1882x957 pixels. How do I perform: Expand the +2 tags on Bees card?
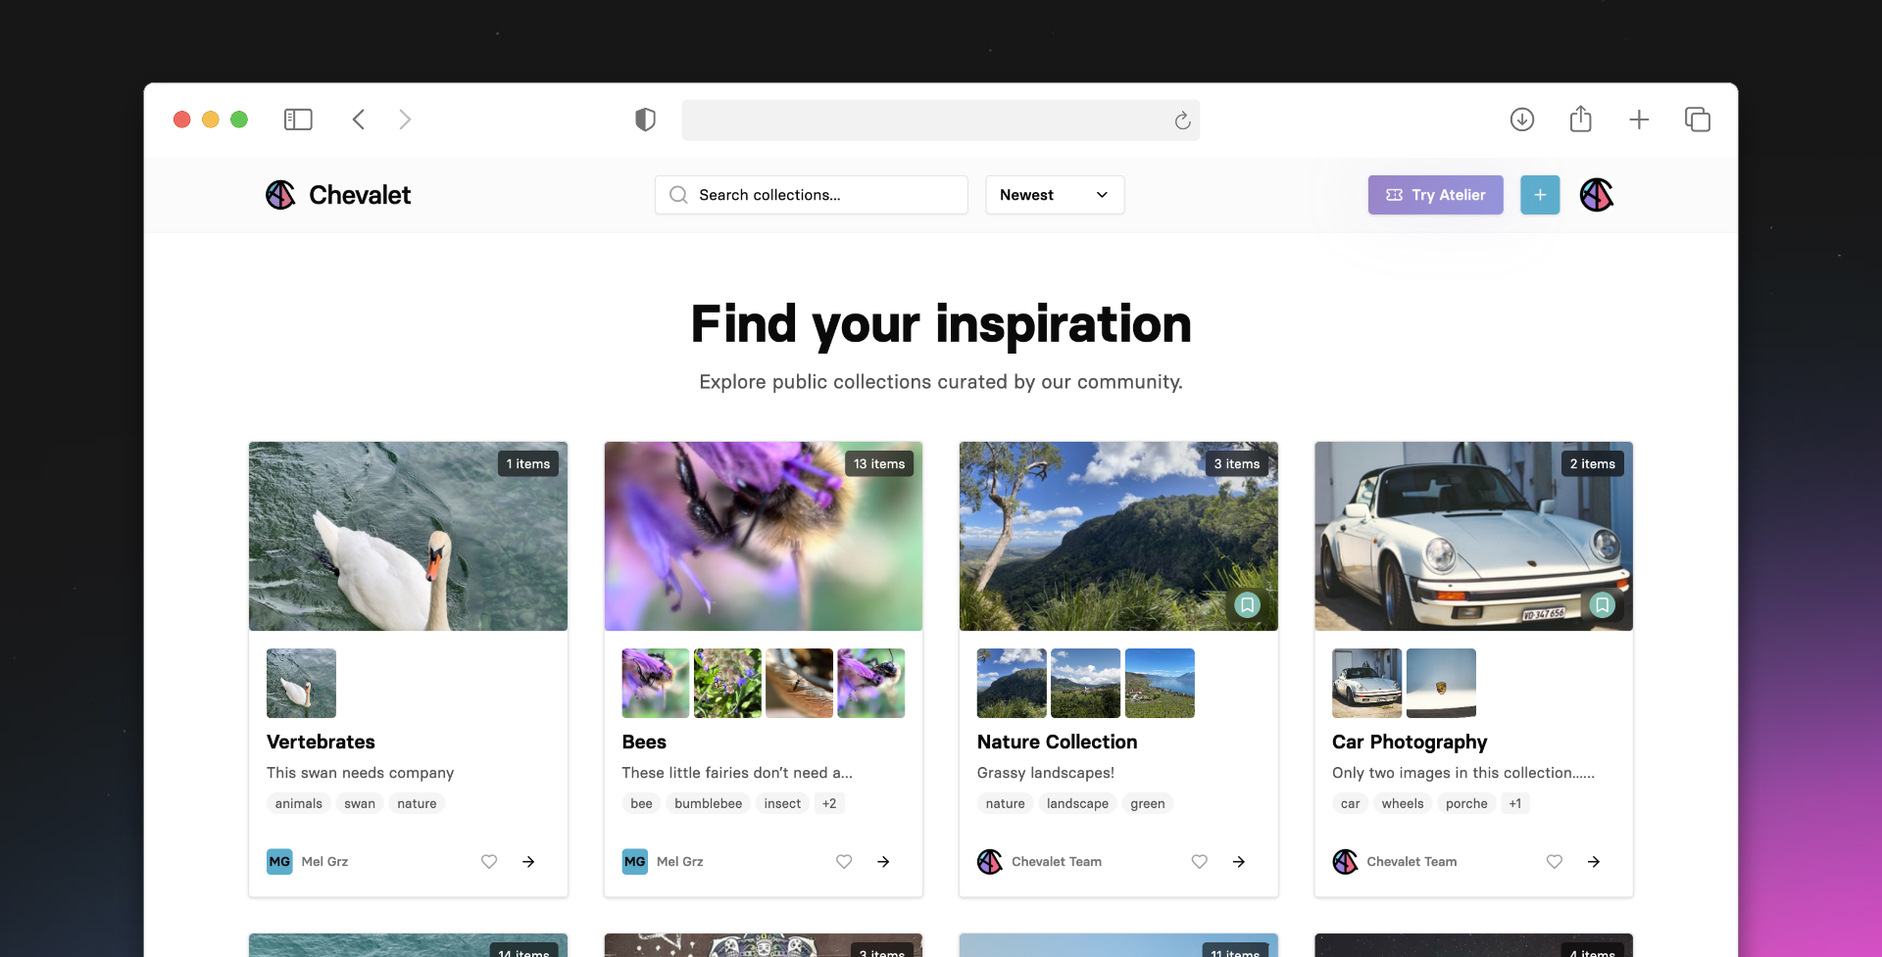click(x=829, y=803)
